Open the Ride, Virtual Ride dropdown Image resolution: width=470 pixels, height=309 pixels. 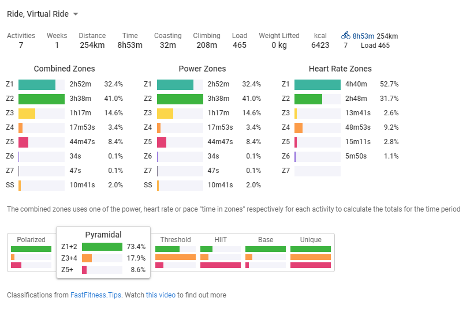click(43, 14)
